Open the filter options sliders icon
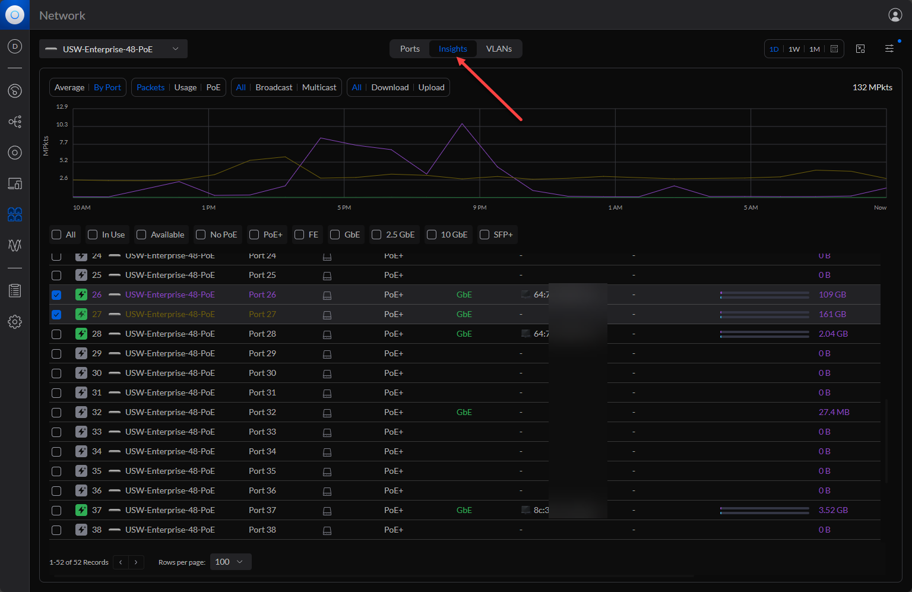Viewport: 912px width, 592px height. (889, 49)
